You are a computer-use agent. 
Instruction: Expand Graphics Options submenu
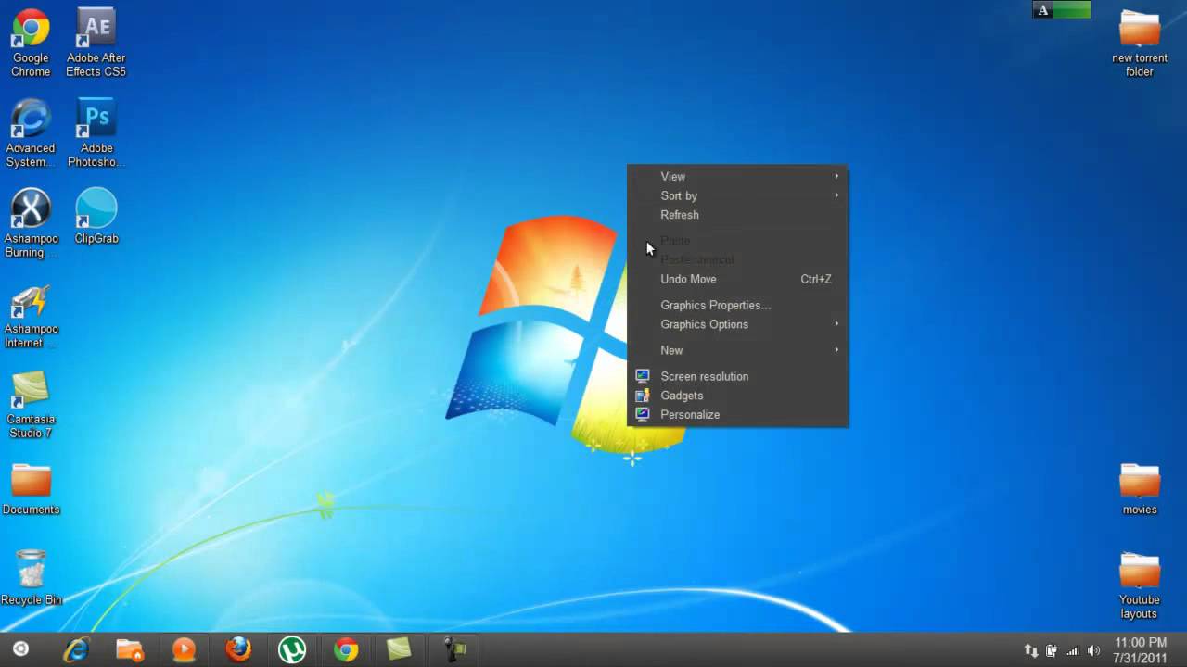point(737,324)
